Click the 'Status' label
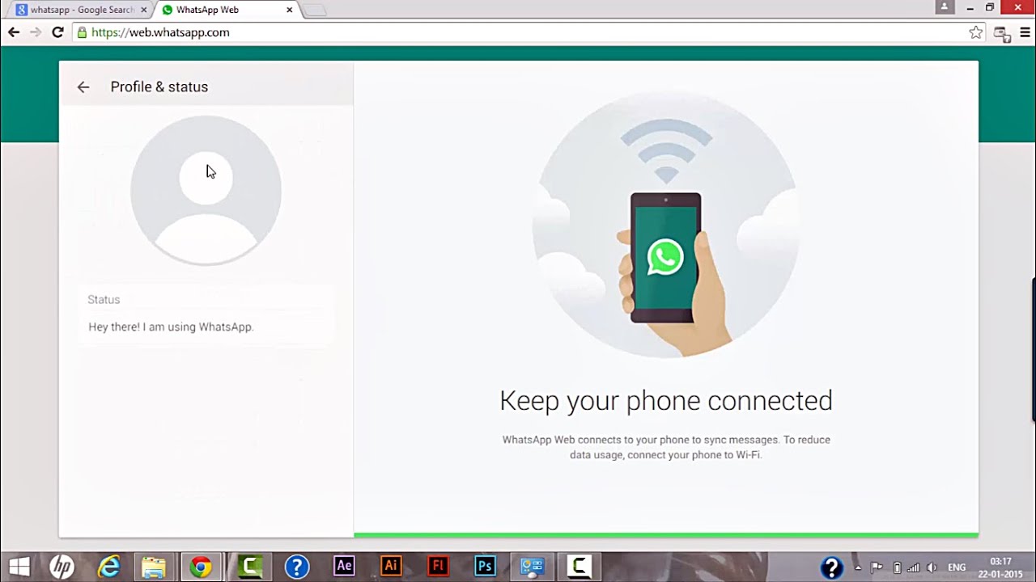This screenshot has width=1036, height=582. 104,299
